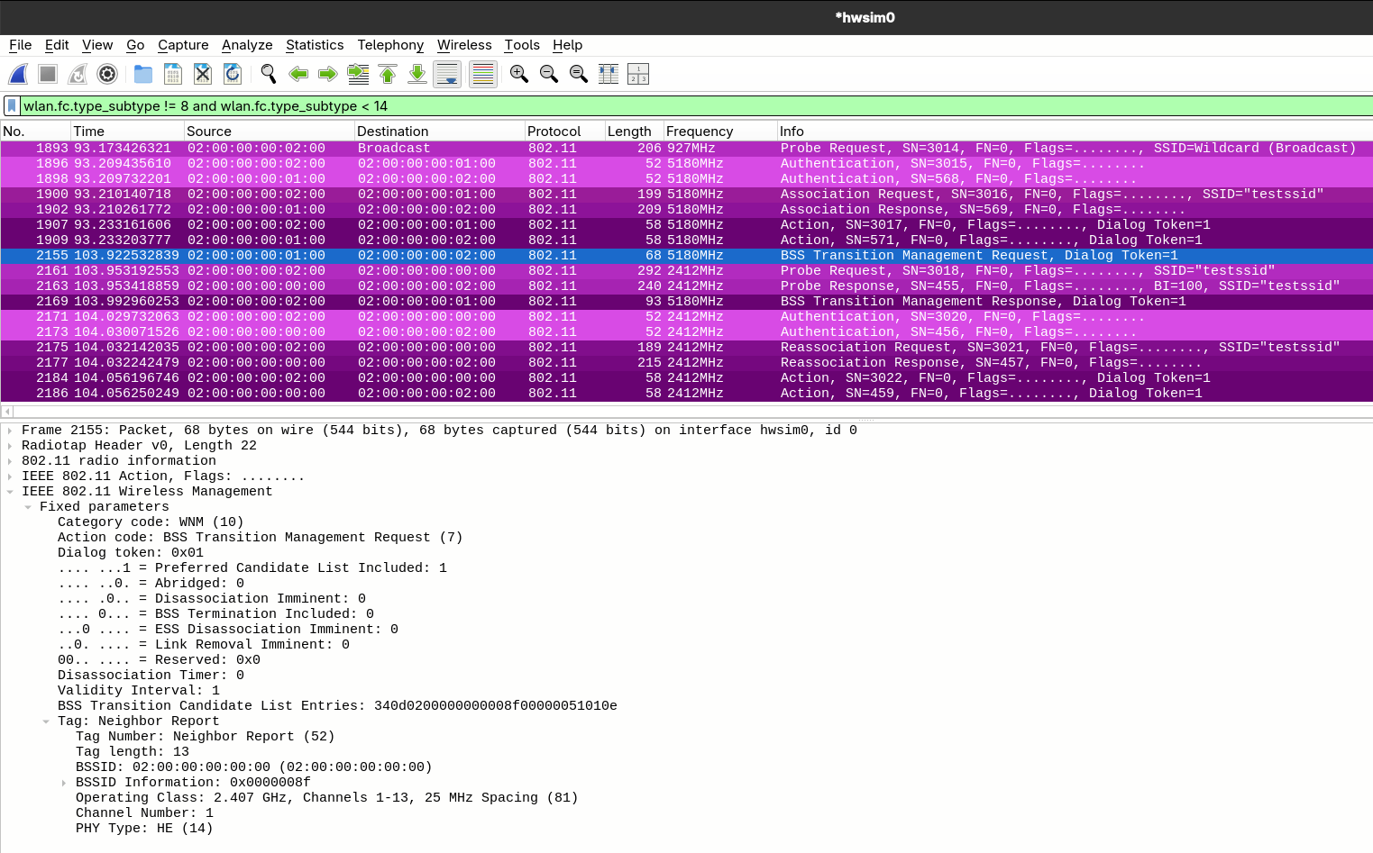Click the Find Packet magnifier icon
1373x853 pixels.
[269, 74]
